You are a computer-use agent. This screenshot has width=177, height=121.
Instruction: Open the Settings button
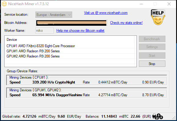point(152,47)
